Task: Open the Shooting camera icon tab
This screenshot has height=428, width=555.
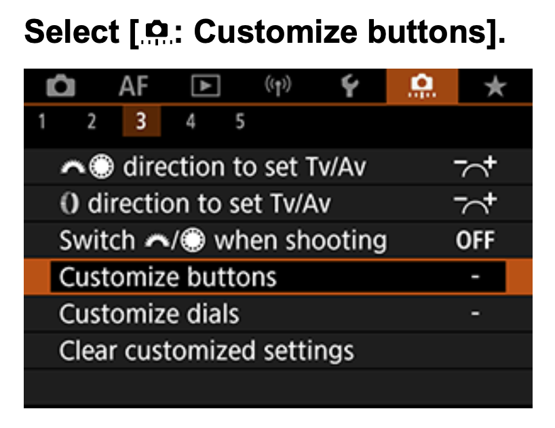Action: coord(60,86)
